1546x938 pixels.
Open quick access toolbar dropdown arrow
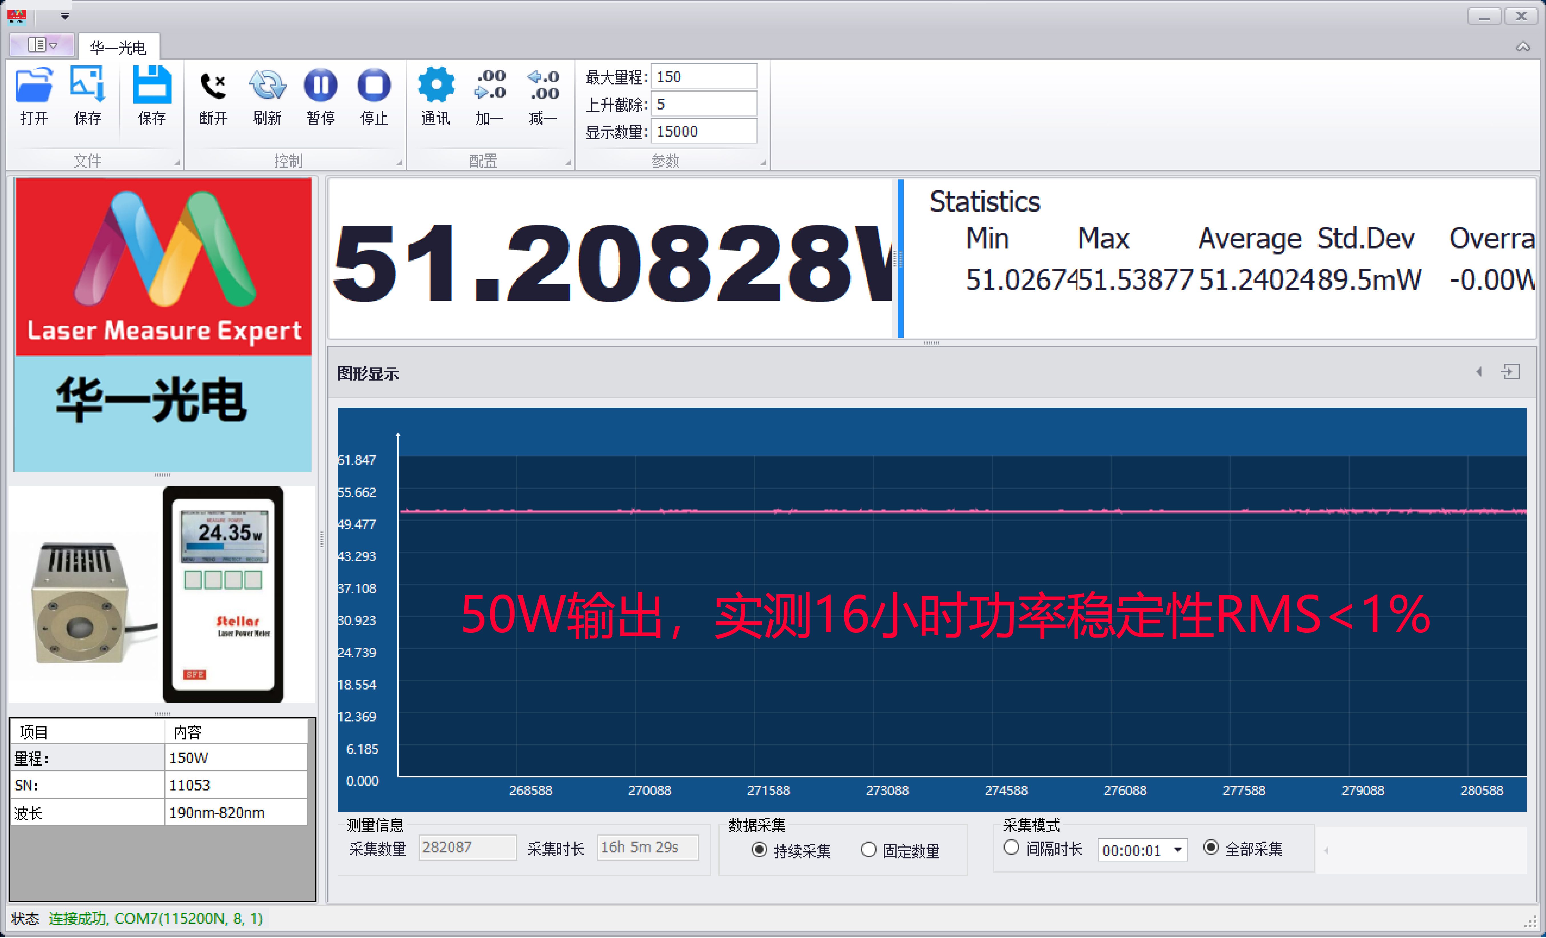point(64,16)
